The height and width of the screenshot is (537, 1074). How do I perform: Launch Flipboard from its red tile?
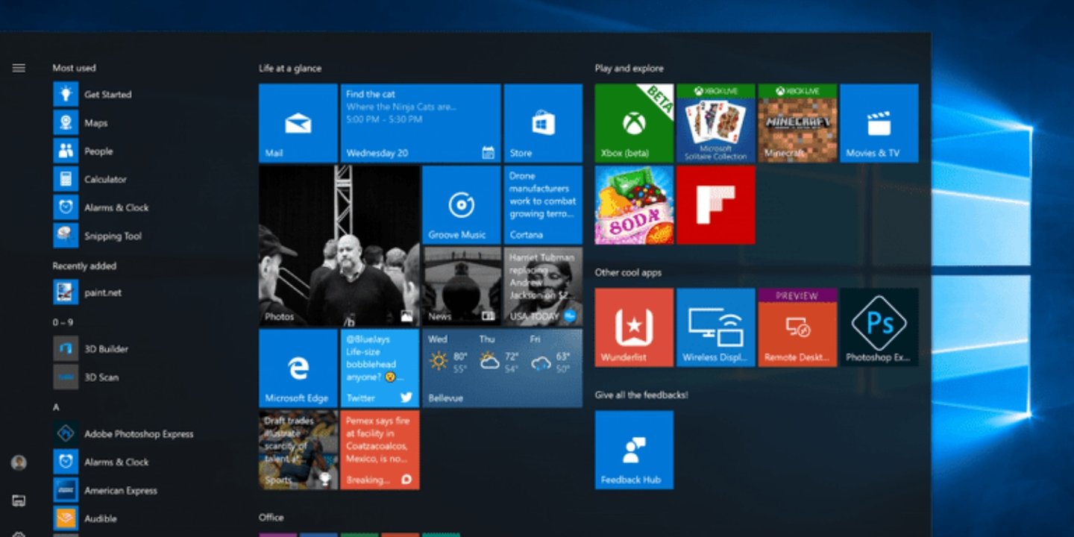716,204
